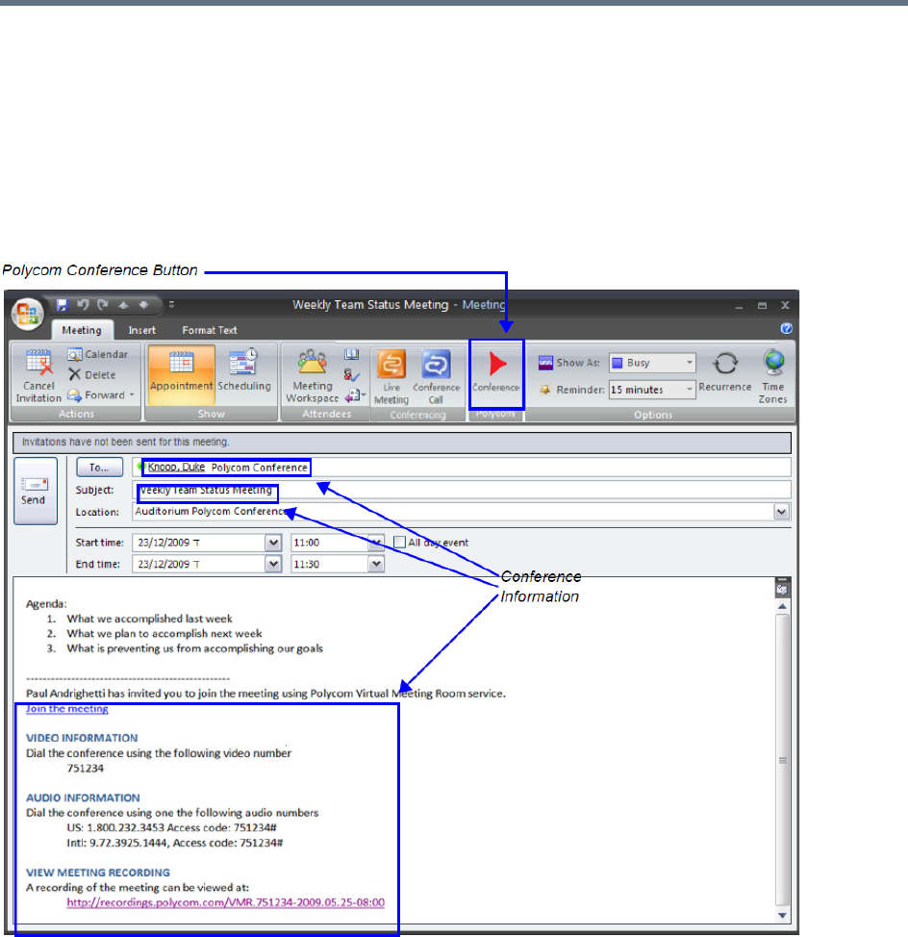
Task: Click into the Subject field
Action: pyautogui.click(x=462, y=490)
